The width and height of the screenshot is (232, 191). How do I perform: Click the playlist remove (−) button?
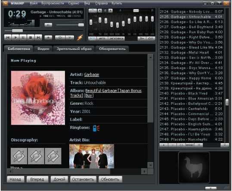pos(173,145)
